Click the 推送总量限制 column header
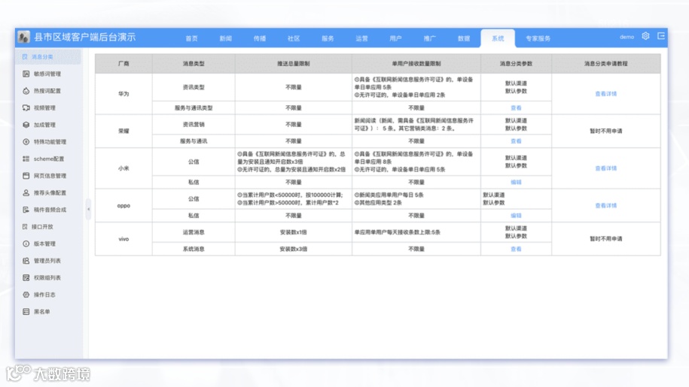Viewport: 689px width, 387px height. pyautogui.click(x=293, y=64)
